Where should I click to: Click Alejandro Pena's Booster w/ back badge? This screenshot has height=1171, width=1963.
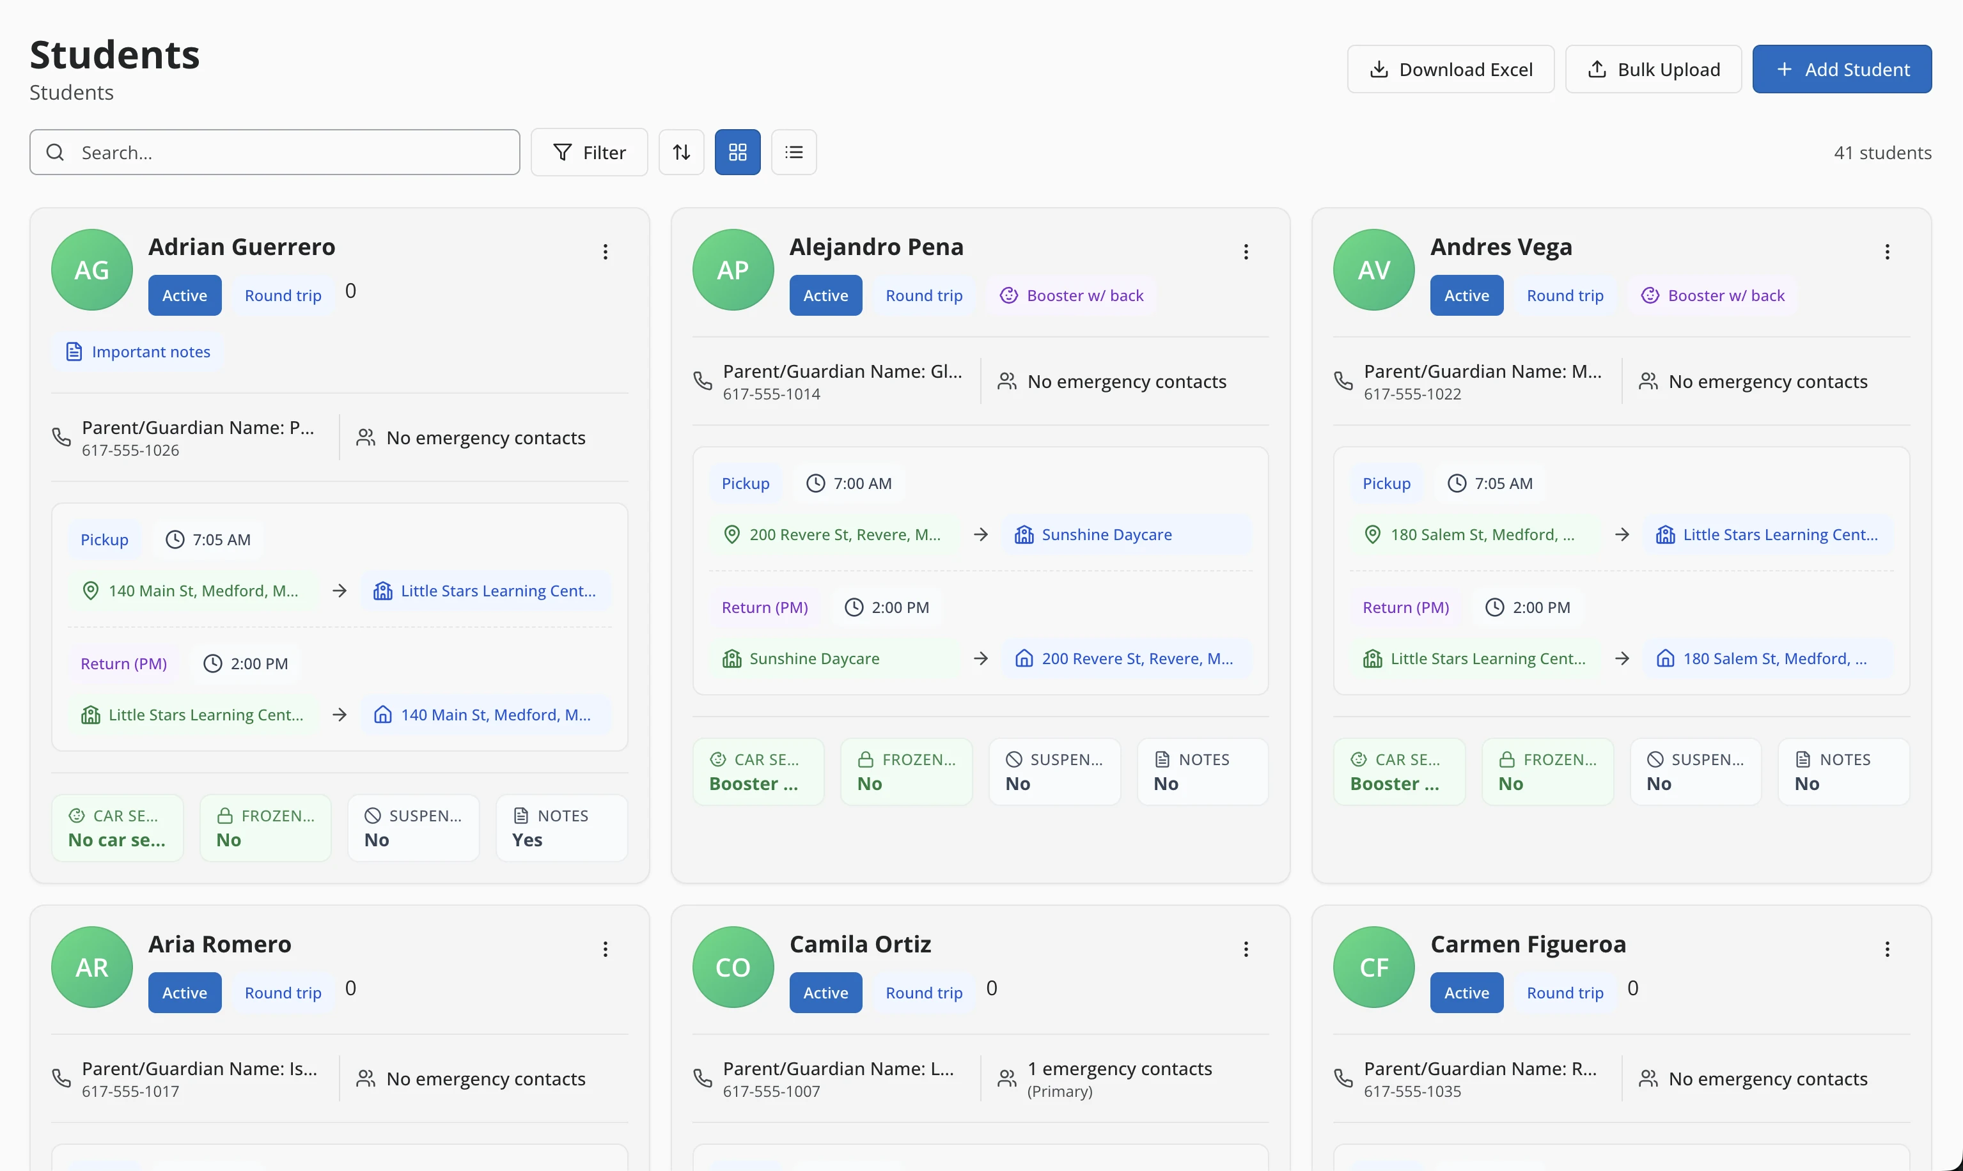1071,296
